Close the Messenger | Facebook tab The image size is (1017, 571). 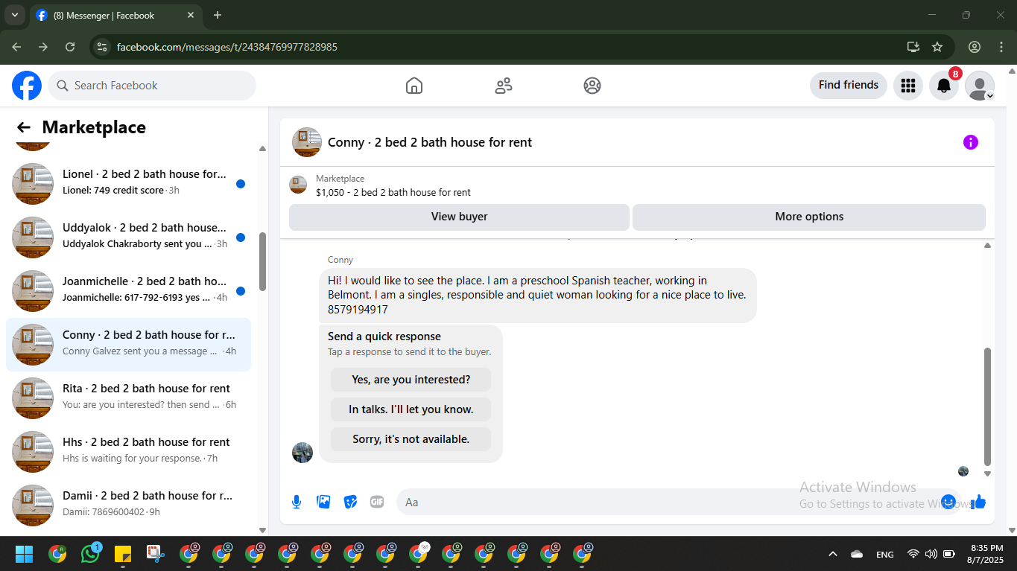(x=191, y=15)
